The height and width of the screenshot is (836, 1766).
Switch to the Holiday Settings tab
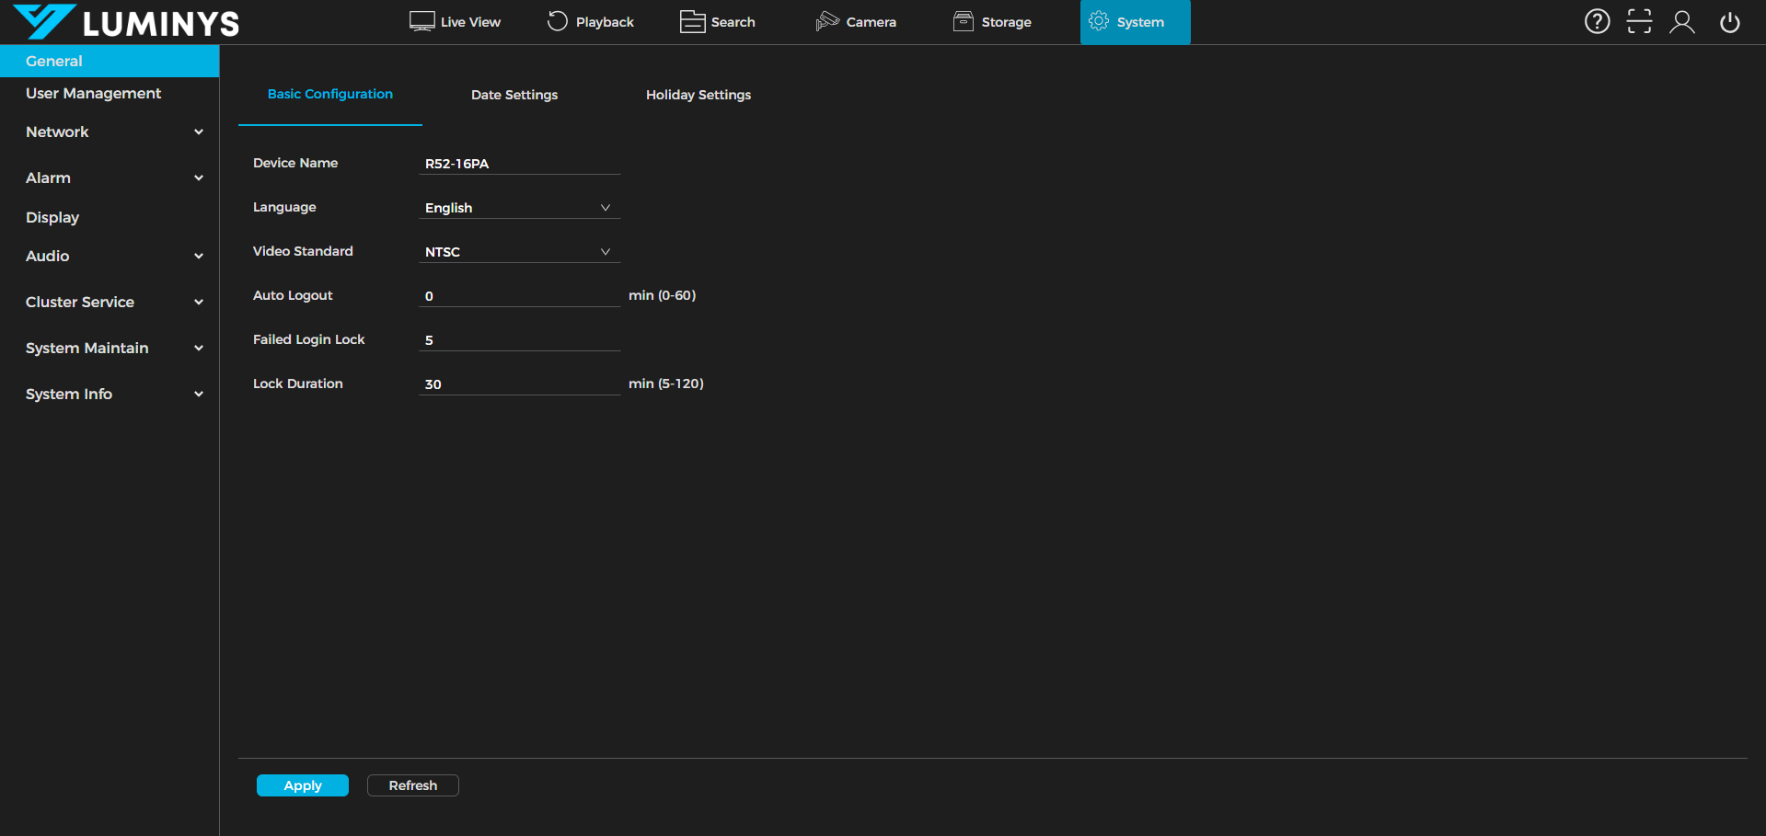click(698, 95)
